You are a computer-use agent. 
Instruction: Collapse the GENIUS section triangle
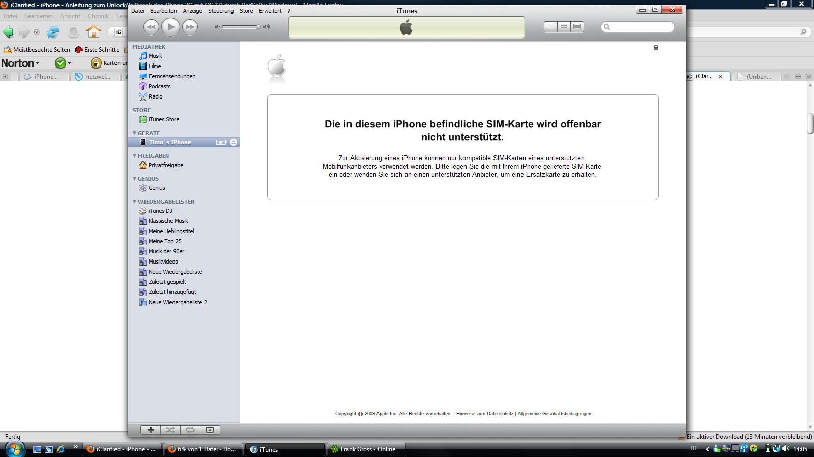(135, 179)
